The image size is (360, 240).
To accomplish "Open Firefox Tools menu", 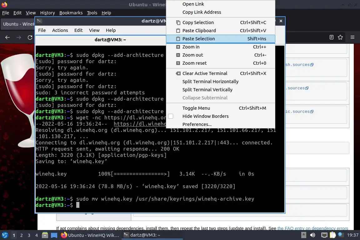I will [92, 13].
